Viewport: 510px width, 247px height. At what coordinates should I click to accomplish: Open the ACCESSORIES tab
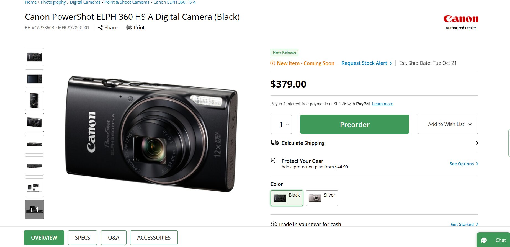coord(154,238)
